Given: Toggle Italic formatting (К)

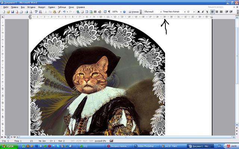Looking at the screenshot, I should click(x=202, y=12).
